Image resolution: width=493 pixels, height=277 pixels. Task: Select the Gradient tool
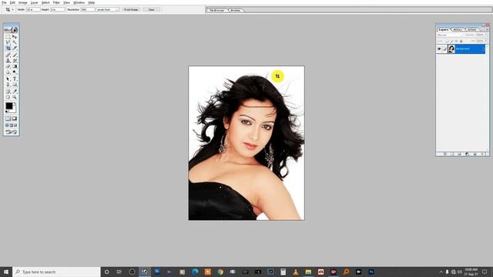tap(15, 66)
